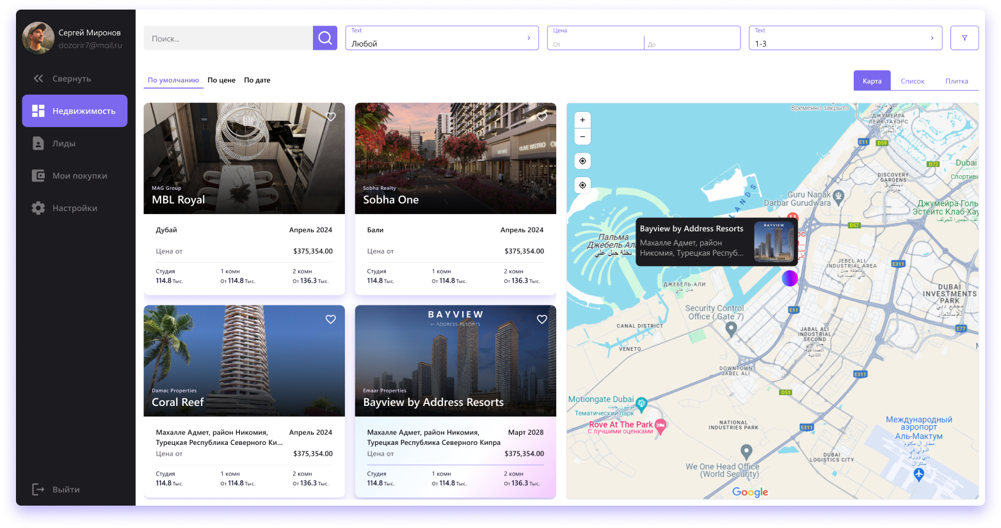Open MBL Royal property image
The width and height of the screenshot is (1001, 528).
point(244,158)
